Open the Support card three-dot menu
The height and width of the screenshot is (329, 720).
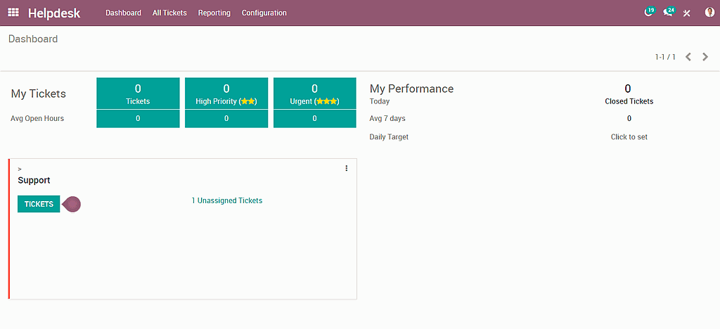[347, 168]
